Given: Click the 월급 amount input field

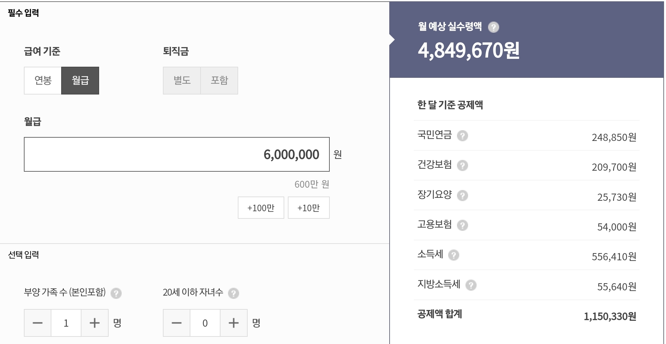Looking at the screenshot, I should click(177, 154).
